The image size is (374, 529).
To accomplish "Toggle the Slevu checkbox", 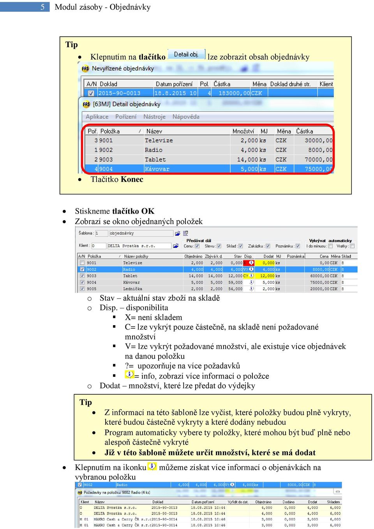I will [219, 246].
